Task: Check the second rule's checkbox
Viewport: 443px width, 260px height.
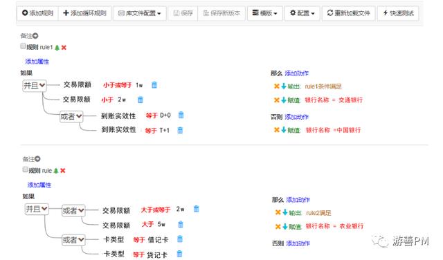Action: [x=25, y=169]
